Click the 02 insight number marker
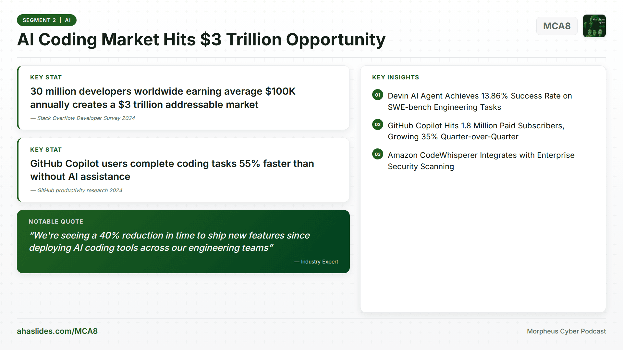The image size is (623, 350). click(377, 124)
